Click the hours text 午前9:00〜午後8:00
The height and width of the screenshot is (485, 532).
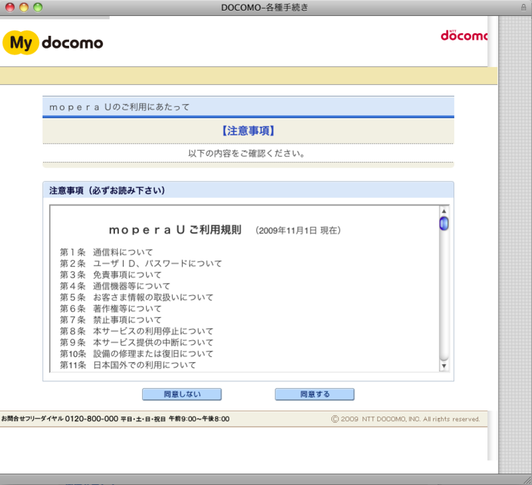click(199, 419)
